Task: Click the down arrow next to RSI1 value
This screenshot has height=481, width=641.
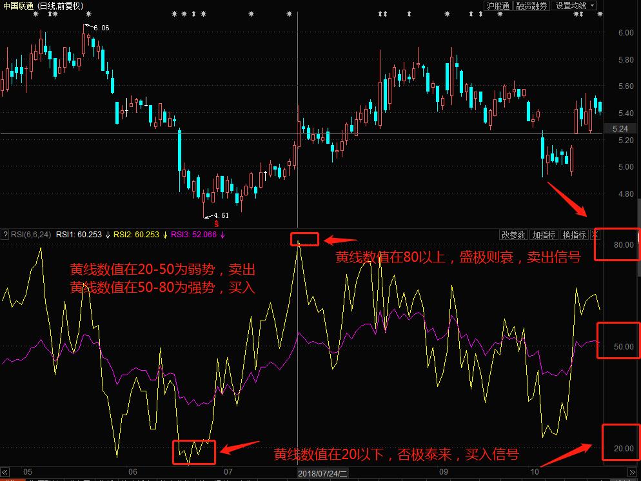Action: point(107,235)
